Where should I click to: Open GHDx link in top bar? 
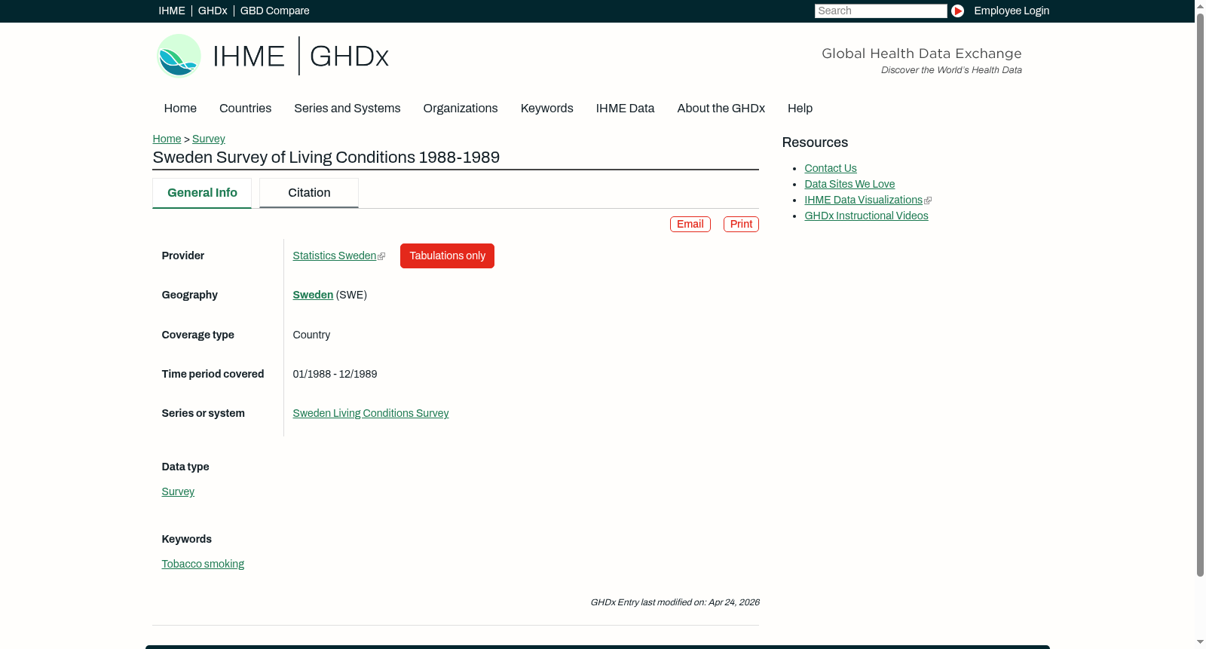click(213, 11)
